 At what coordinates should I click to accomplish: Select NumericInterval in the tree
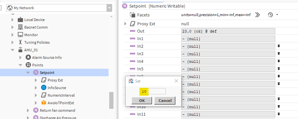61,95
